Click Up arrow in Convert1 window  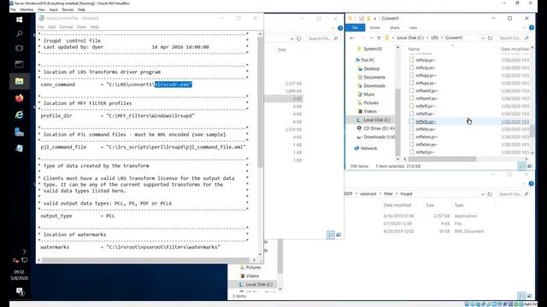click(379, 38)
